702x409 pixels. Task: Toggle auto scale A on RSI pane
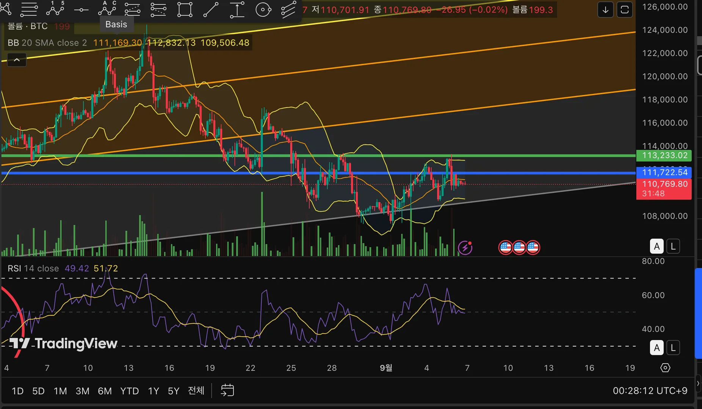[657, 348]
